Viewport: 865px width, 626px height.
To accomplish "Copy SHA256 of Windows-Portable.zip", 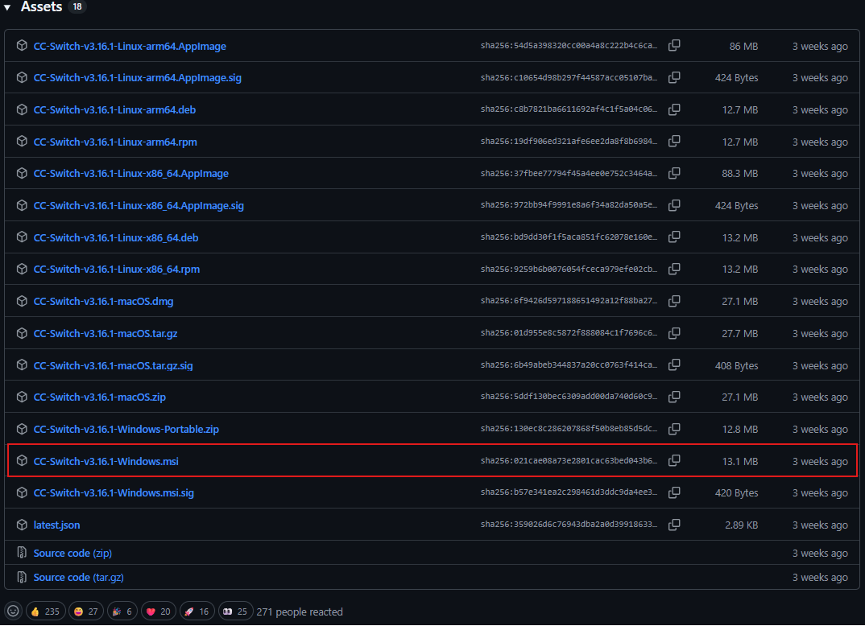I will [x=674, y=429].
